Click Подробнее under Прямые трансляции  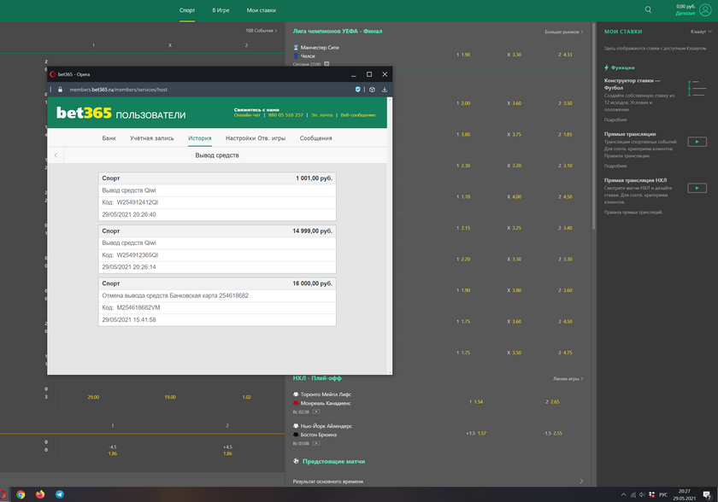tap(615, 166)
